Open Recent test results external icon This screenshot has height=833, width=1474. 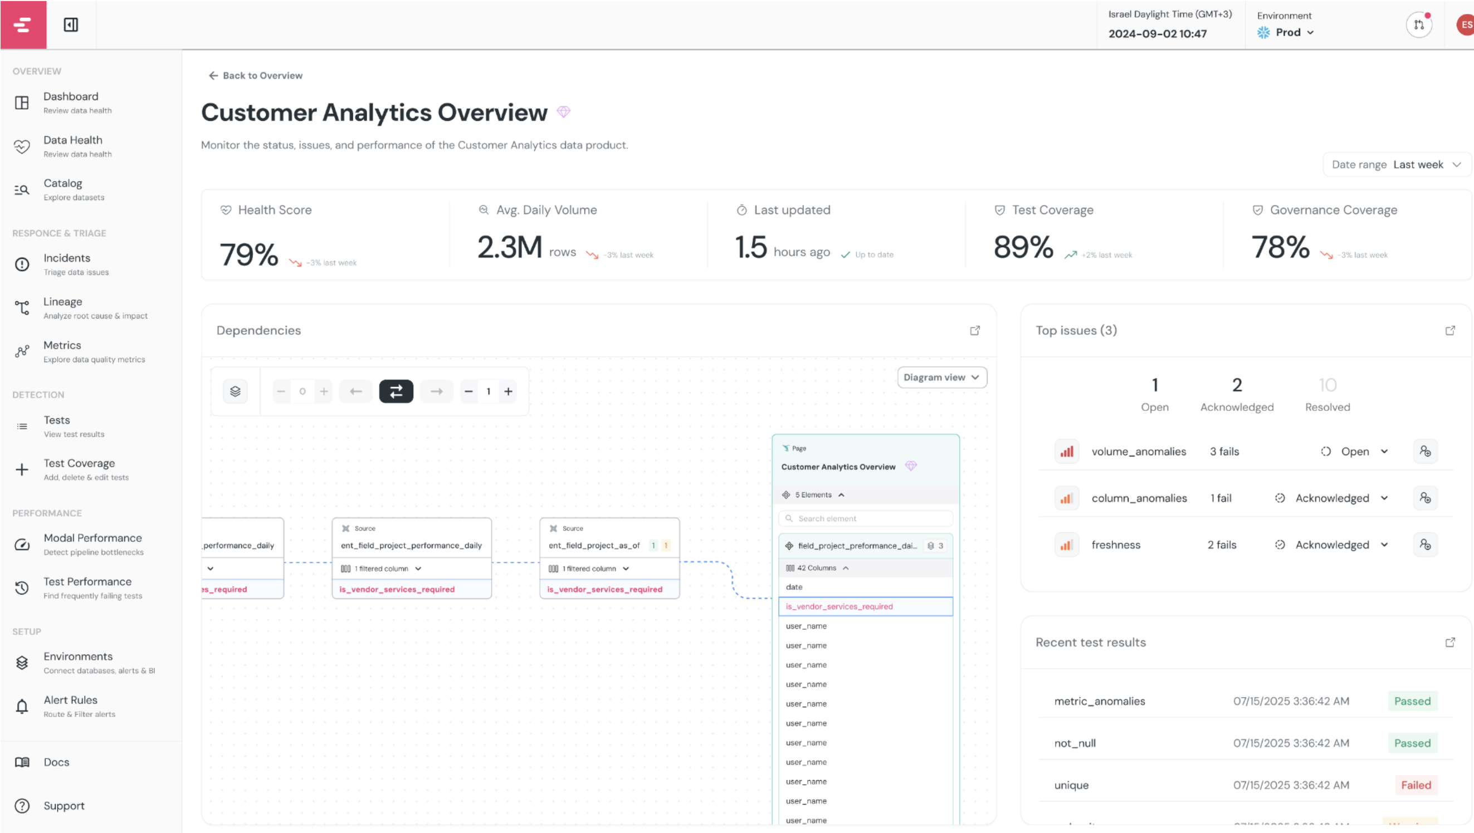pos(1450,643)
